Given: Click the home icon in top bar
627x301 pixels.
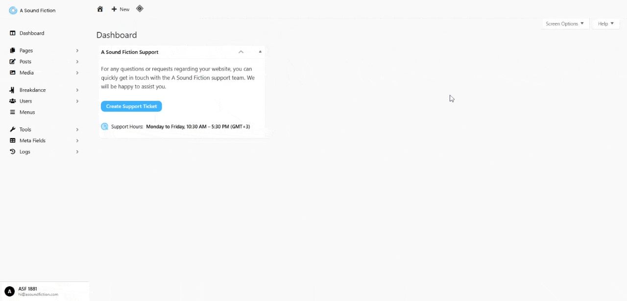Looking at the screenshot, I should tap(100, 9).
